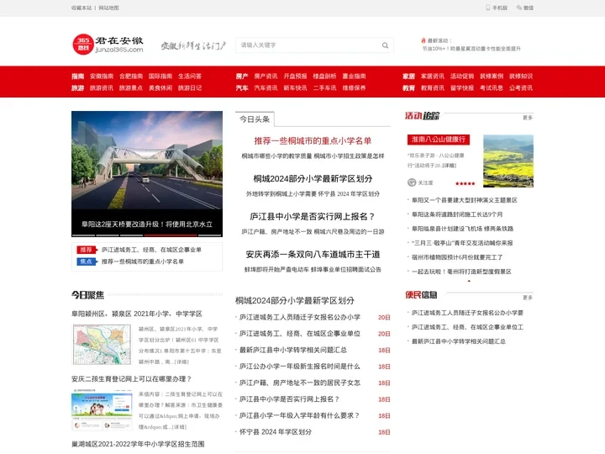Open 安徽指南 navigation link
The height and width of the screenshot is (454, 605).
pyautogui.click(x=102, y=77)
